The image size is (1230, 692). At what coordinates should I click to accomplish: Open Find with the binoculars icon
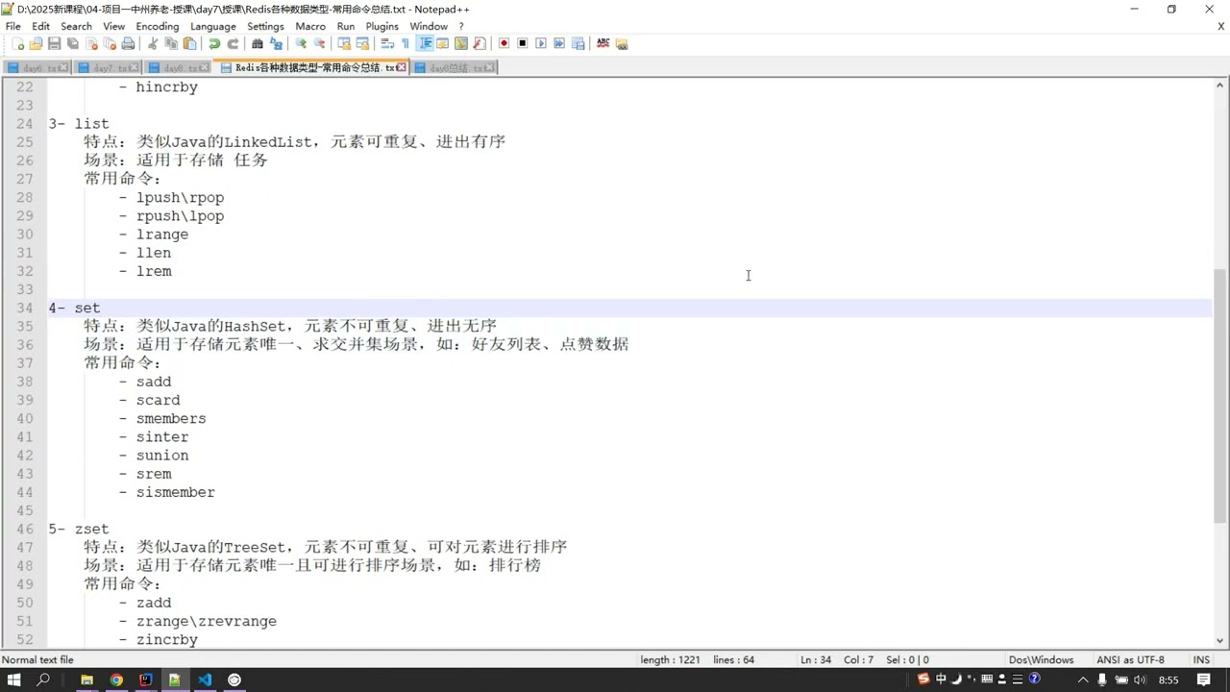coord(258,43)
